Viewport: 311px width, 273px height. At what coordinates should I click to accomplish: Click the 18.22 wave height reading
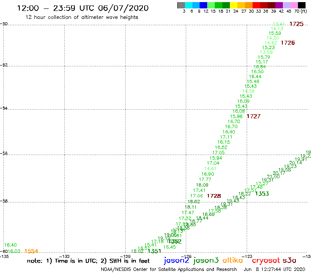[245, 194]
